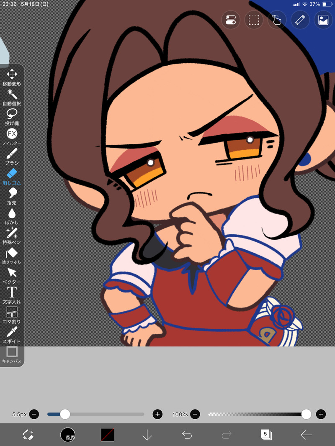Select the 特殊ペン special pen tool
The image size is (335, 446).
pos(12,236)
